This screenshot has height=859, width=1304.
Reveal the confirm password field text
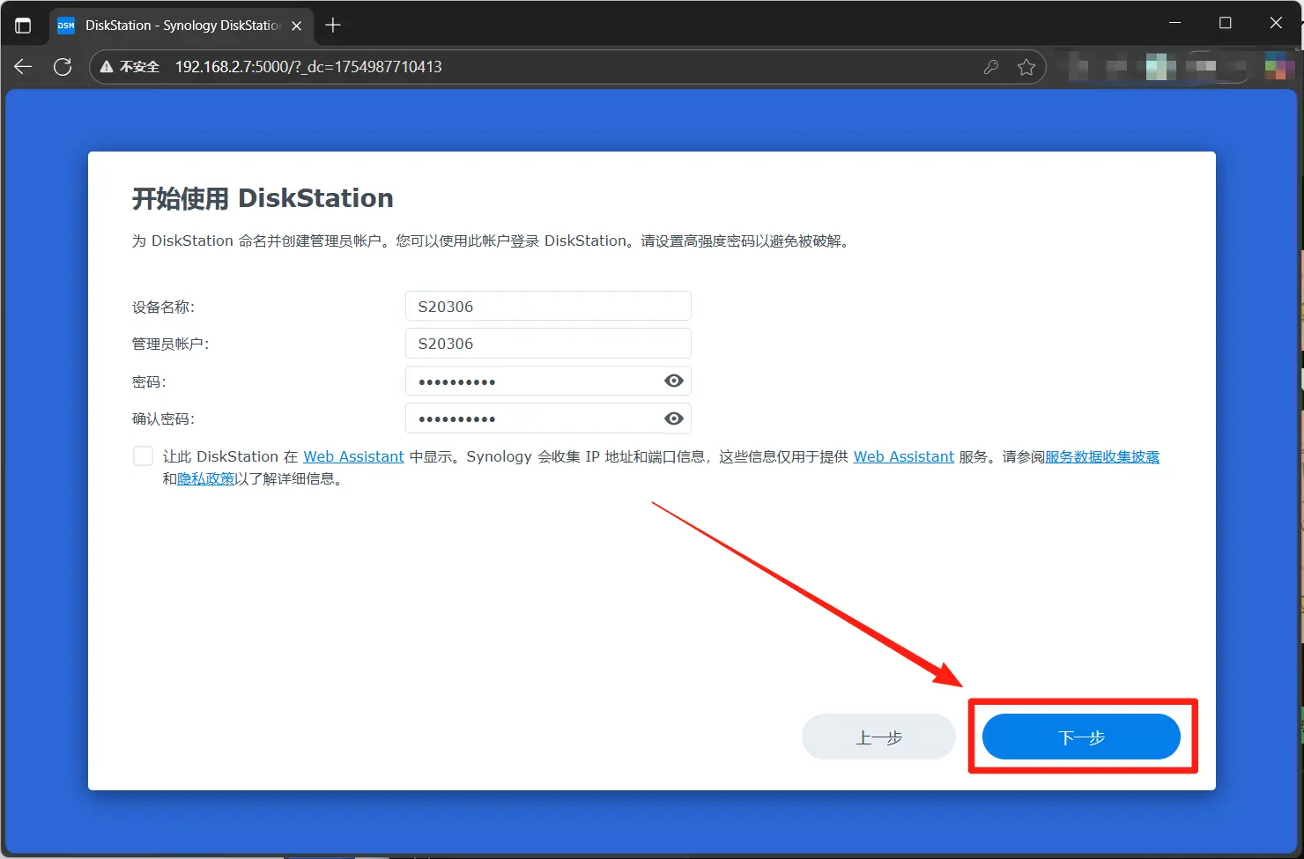[x=673, y=418]
